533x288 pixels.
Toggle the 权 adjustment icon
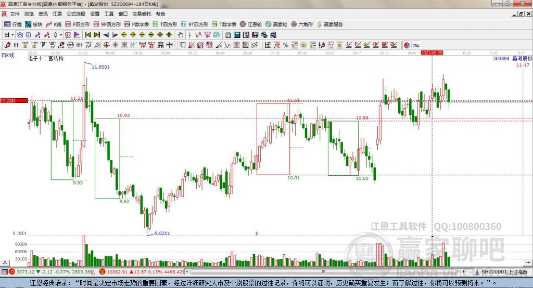68,35
